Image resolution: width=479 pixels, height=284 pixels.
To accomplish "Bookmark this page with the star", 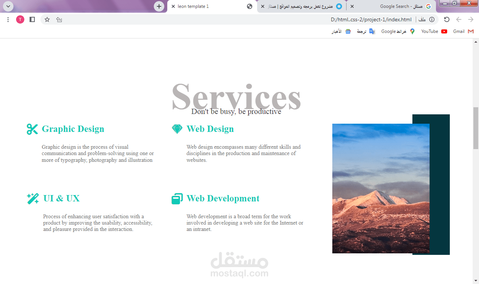I will pos(47,19).
